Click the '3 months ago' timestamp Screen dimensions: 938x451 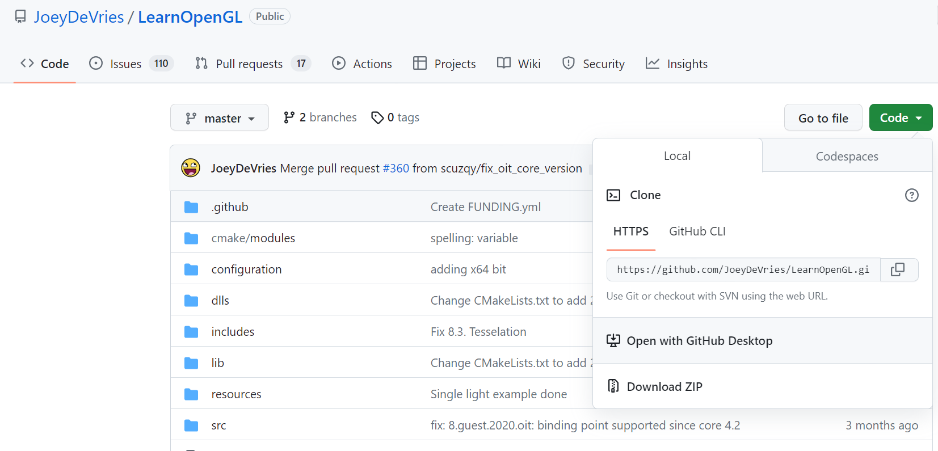coord(882,425)
